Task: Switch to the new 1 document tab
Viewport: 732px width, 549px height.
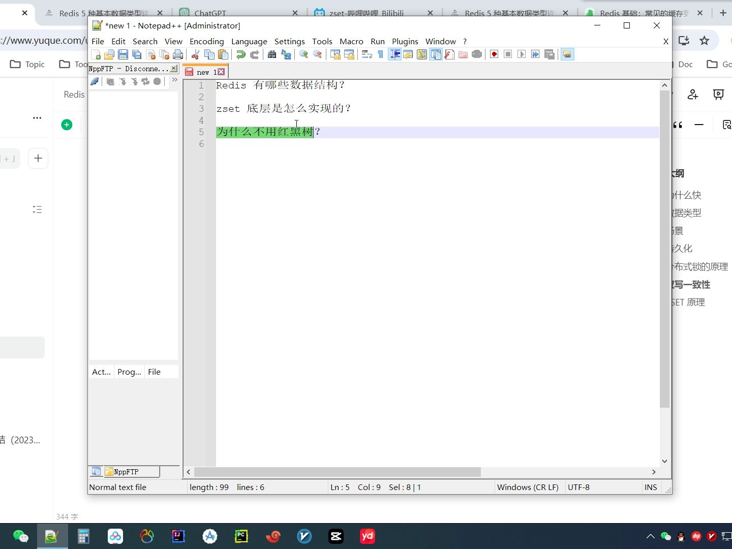Action: click(x=202, y=72)
